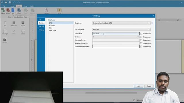The height and width of the screenshot is (103, 184).
Task: Click the Undo arrow in title bar
Action: (x=14, y=2)
